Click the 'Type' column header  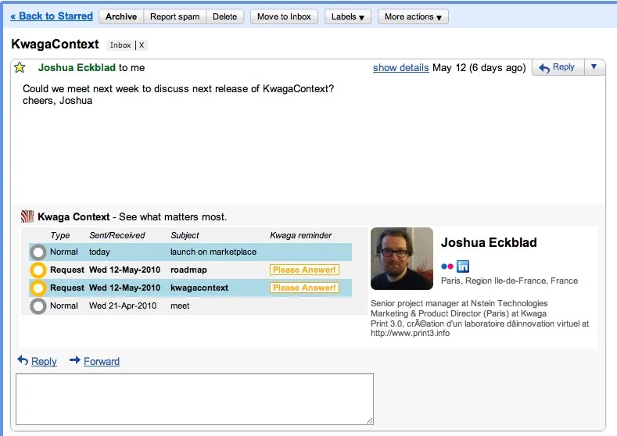click(59, 235)
